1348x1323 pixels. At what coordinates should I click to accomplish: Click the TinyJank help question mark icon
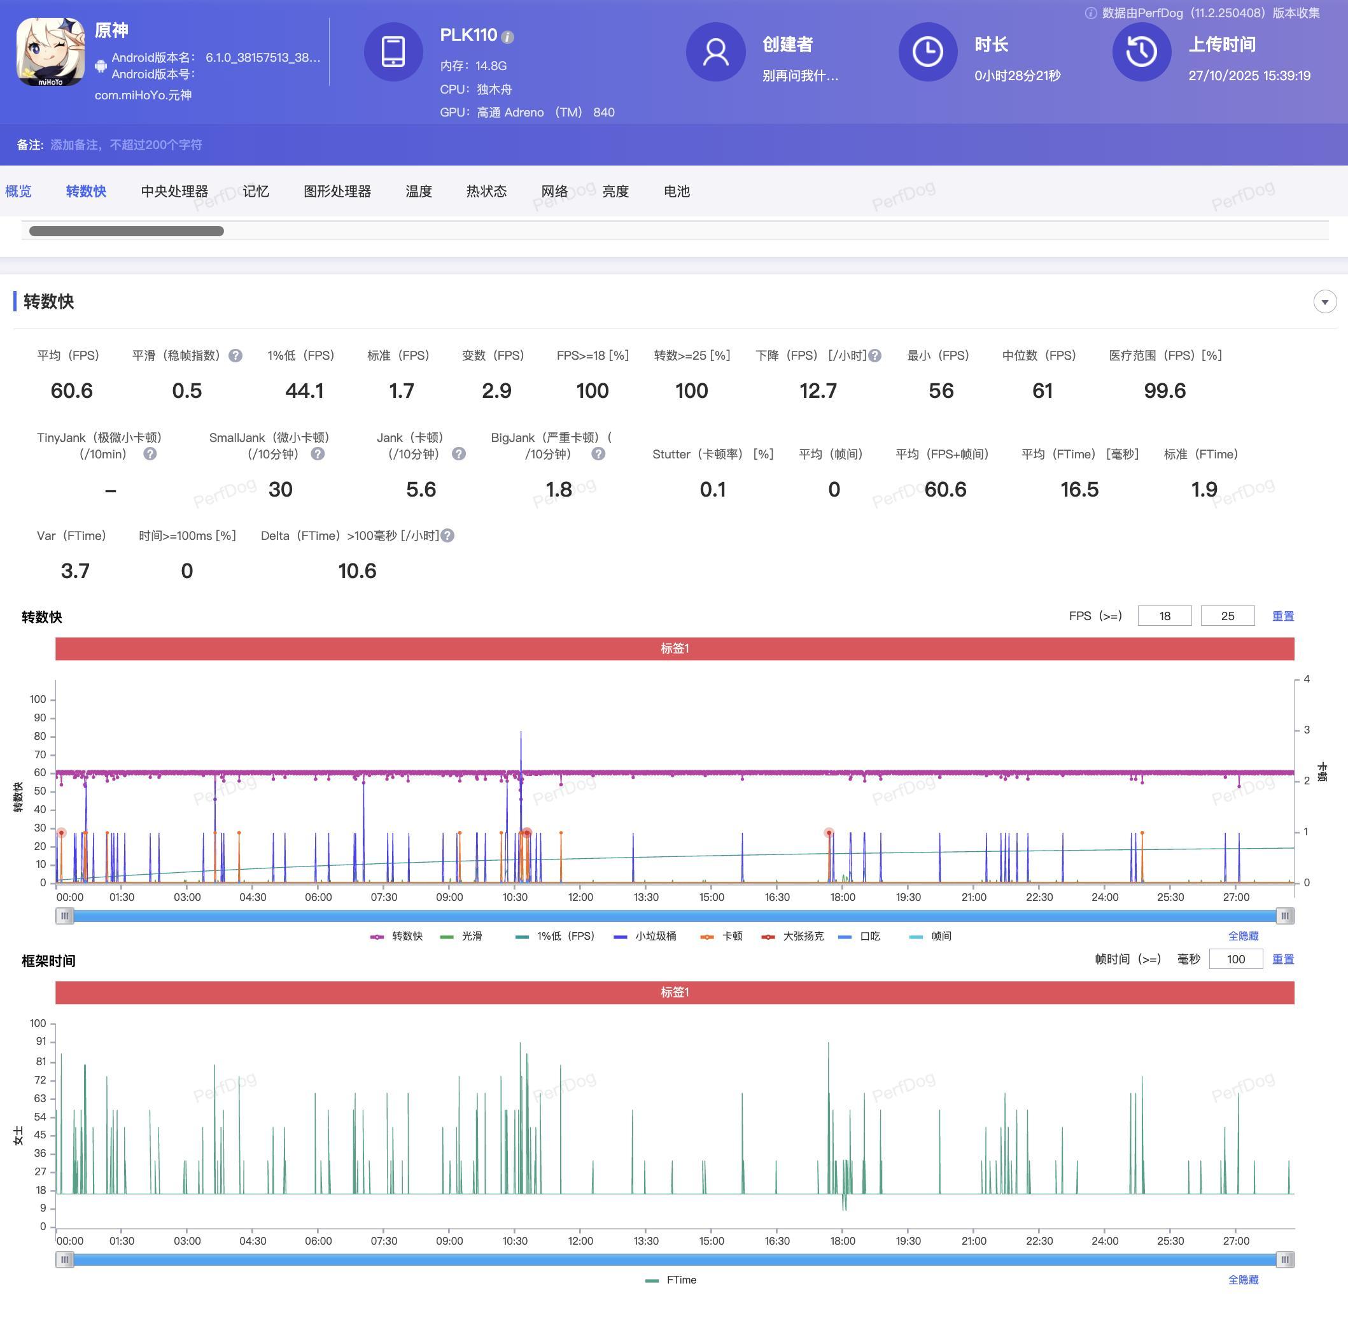point(150,454)
